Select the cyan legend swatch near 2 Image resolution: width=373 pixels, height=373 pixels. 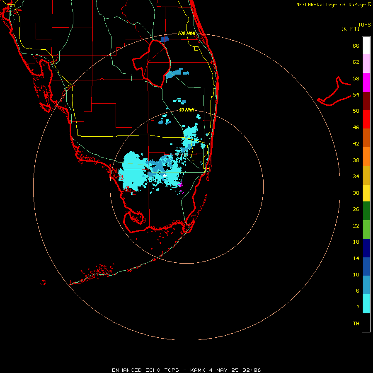(x=366, y=304)
